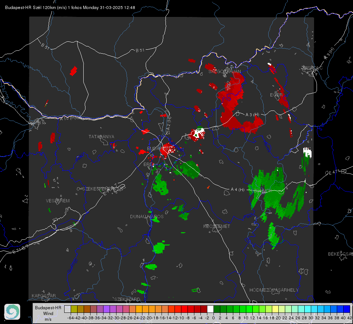This screenshot has width=353, height=324.
Task: Click the legend value -64
Action: (x=70, y=318)
